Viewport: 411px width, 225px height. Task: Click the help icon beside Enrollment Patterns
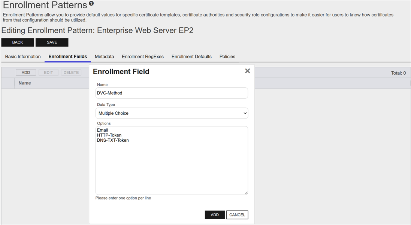[x=91, y=4]
